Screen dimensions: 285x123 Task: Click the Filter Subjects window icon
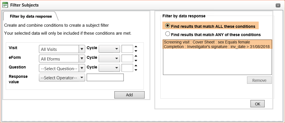pyautogui.click(x=5, y=5)
